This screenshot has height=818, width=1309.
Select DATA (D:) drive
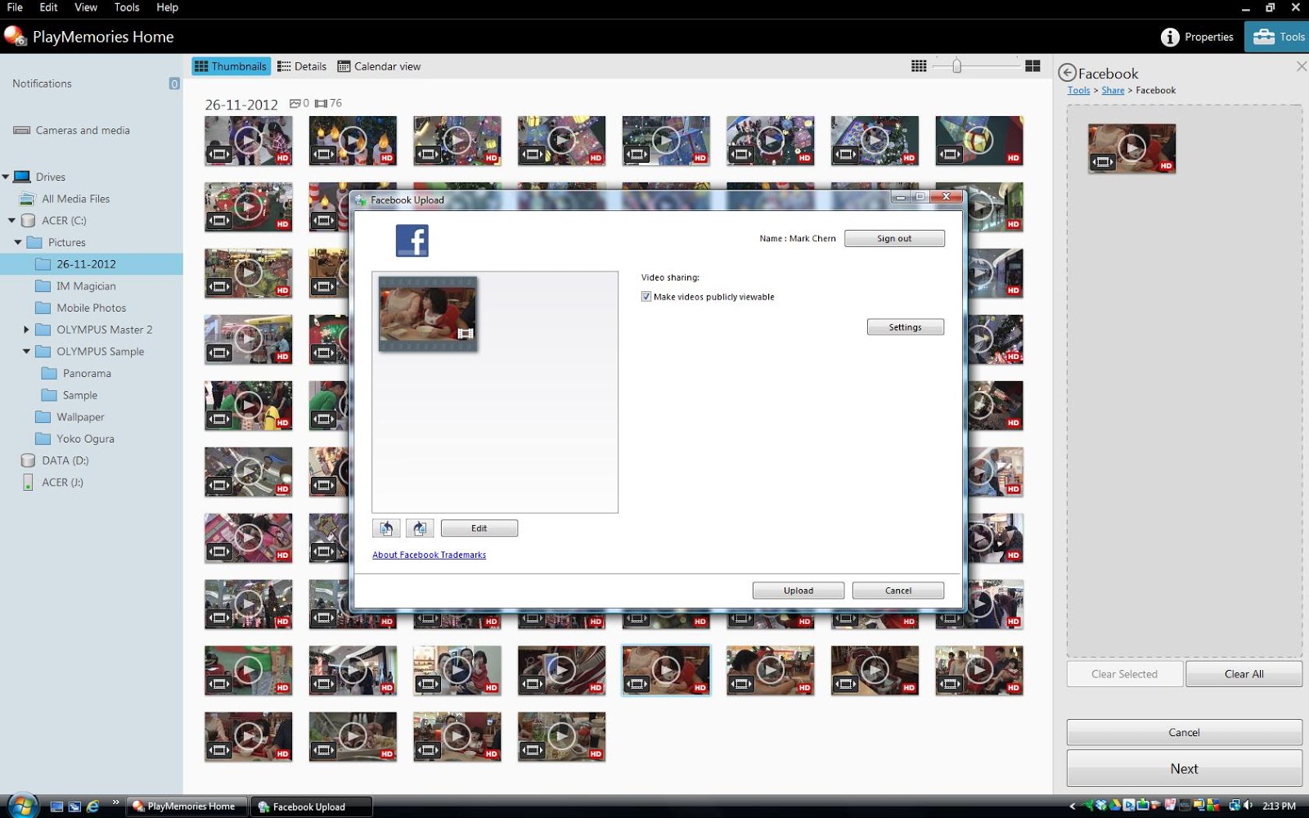click(56, 461)
